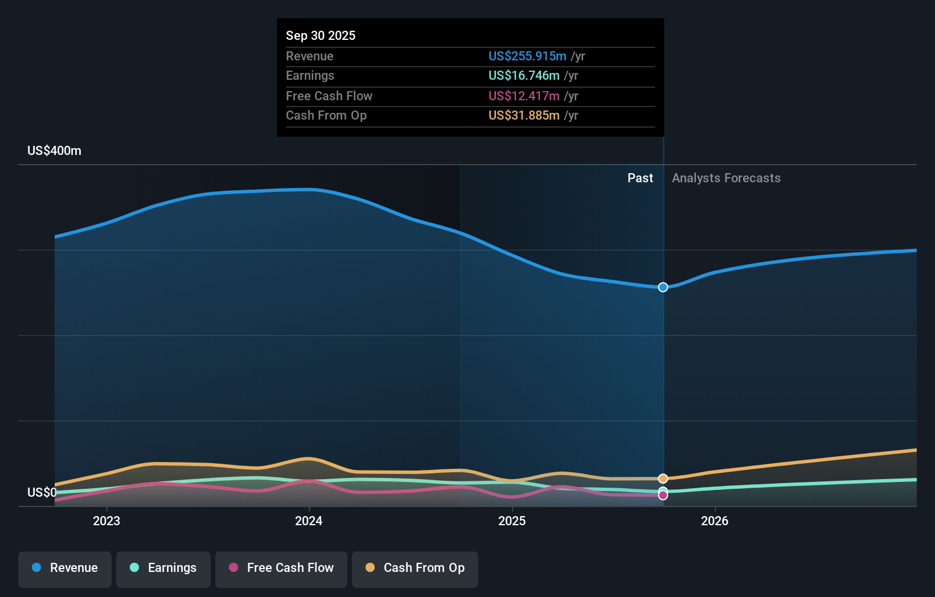Image resolution: width=935 pixels, height=597 pixels.
Task: Click the pink Free Cash Flow legend dot
Action: [x=233, y=568]
